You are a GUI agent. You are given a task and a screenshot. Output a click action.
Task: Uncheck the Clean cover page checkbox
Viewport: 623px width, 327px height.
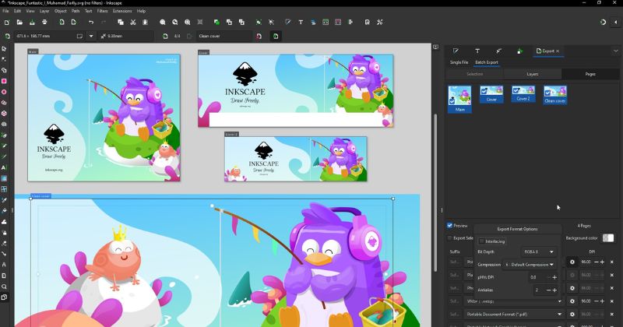coord(547,93)
